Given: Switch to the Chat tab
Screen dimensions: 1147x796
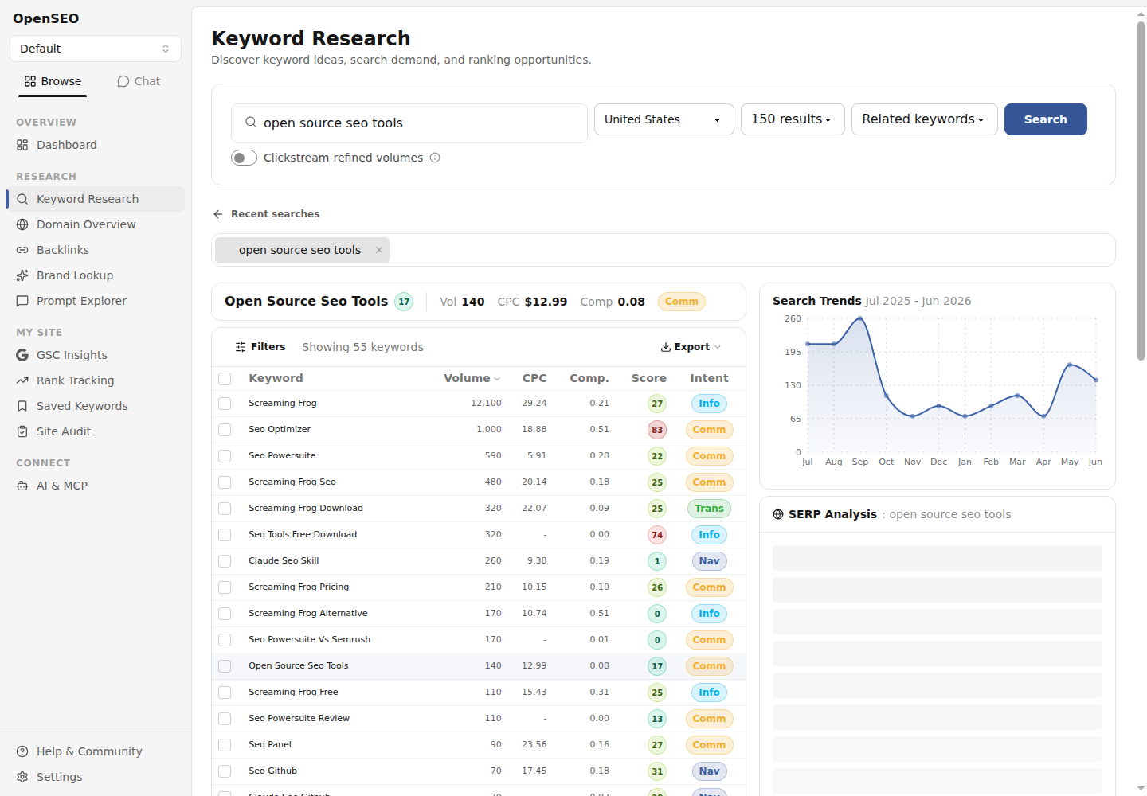Looking at the screenshot, I should 139,81.
